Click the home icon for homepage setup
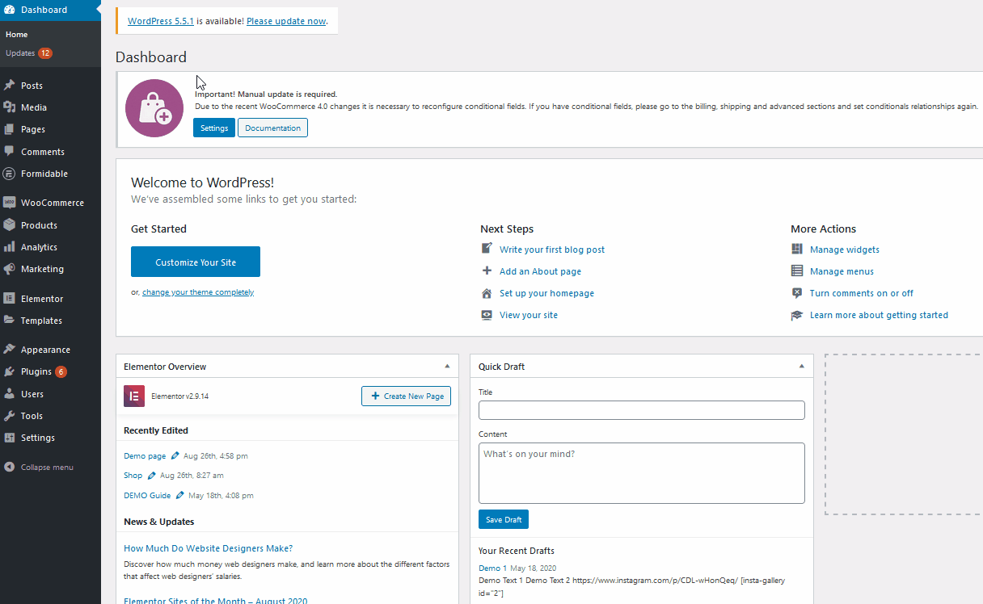The height and width of the screenshot is (604, 983). pos(487,293)
